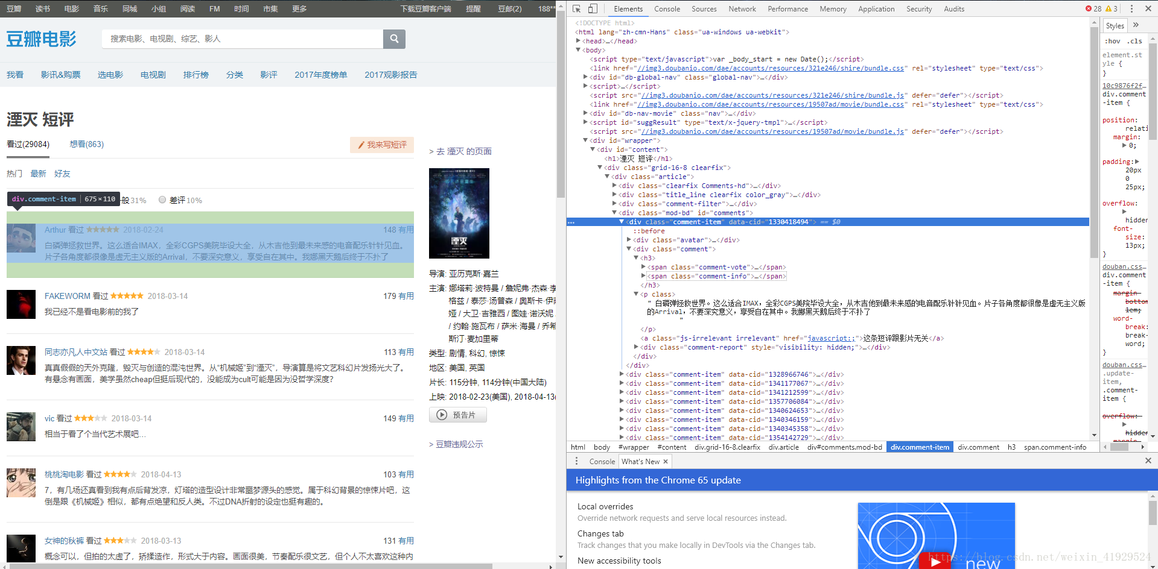Open the Security panel tab
1158x569 pixels.
(x=919, y=8)
